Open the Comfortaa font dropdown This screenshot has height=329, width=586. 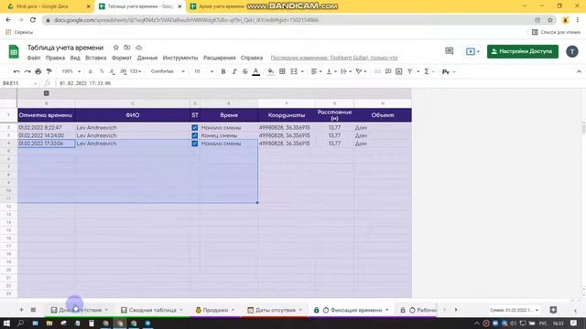(x=168, y=71)
